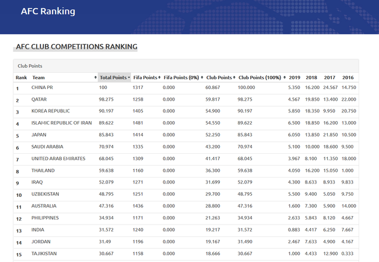The width and height of the screenshot is (379, 262).
Task: Click AFC Club Competitions Ranking heading
Action: pyautogui.click(x=76, y=47)
